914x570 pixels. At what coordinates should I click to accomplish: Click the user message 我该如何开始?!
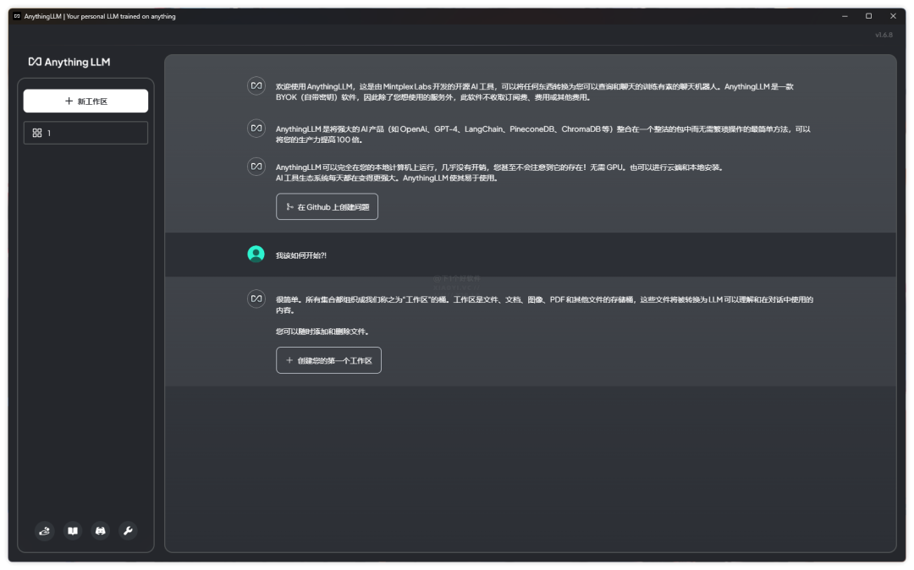tap(301, 255)
